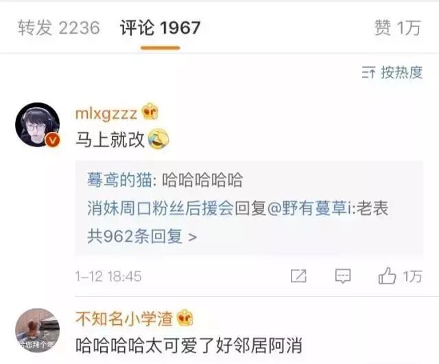Screen dimensions: 439x364
Task: Open the mlxgzzz username link
Action: pos(106,113)
